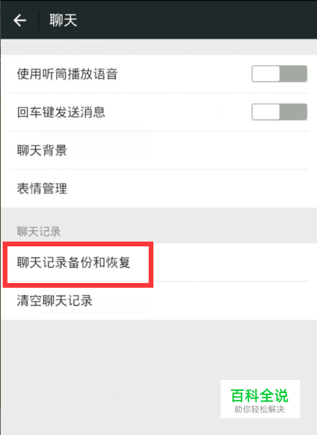
Task: Click the vertical divider beside back arrow
Action: 39,20
